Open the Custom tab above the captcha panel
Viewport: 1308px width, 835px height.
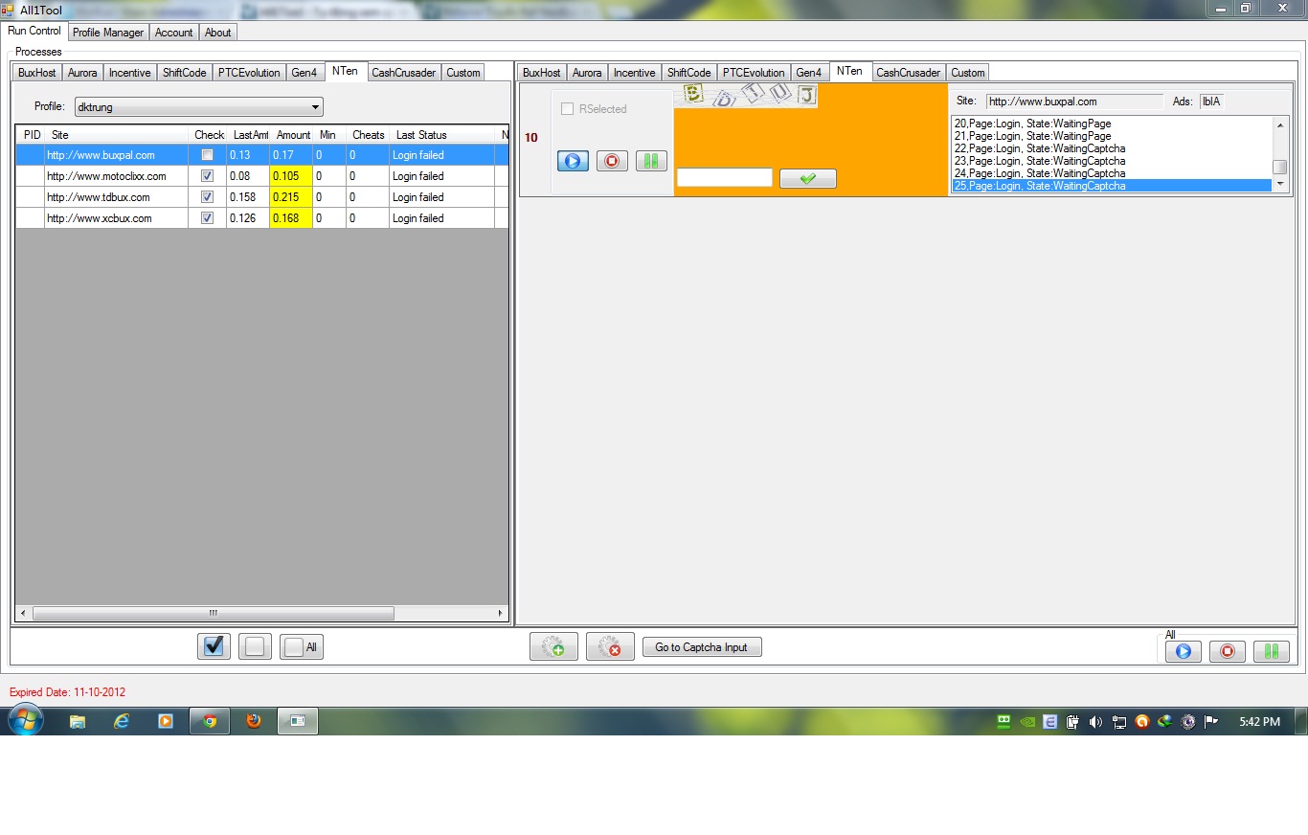click(x=968, y=73)
